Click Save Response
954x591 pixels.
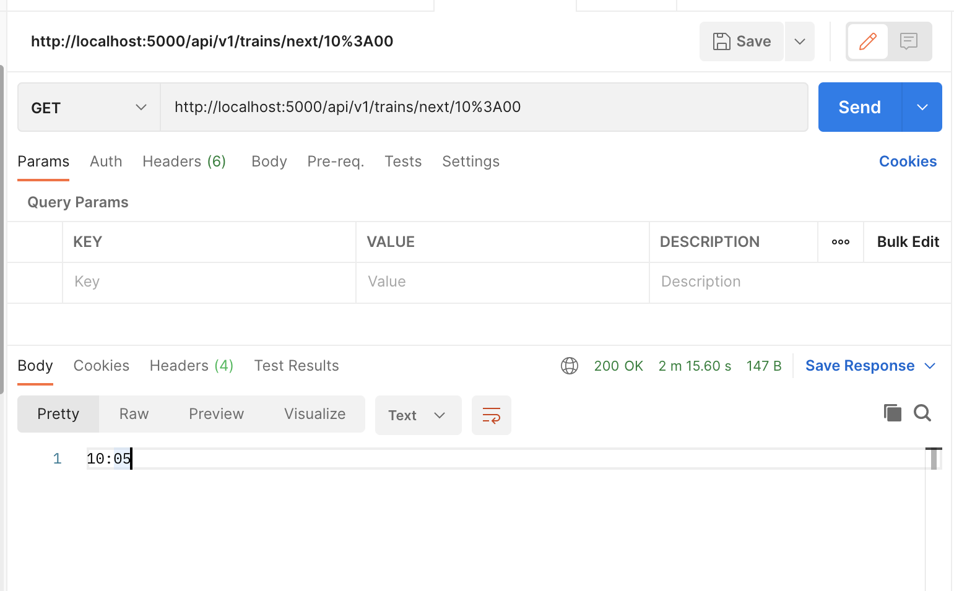pyautogui.click(x=860, y=366)
